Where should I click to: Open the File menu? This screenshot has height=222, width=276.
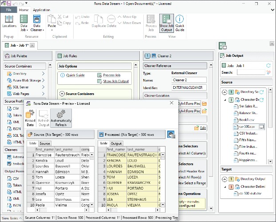click(x=8, y=10)
